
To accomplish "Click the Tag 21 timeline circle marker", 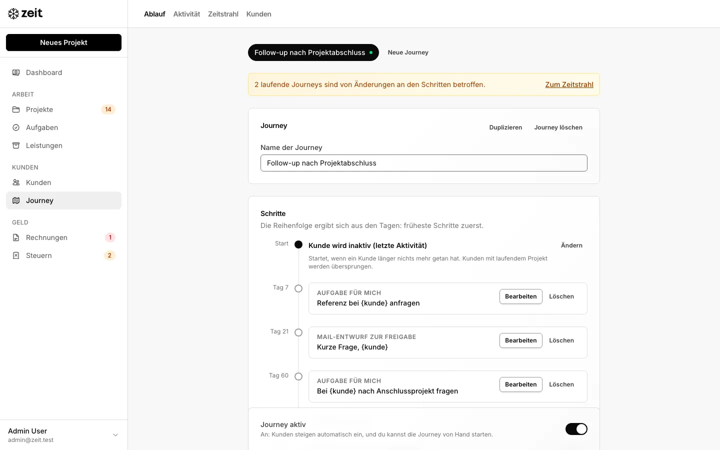I will coord(298,332).
